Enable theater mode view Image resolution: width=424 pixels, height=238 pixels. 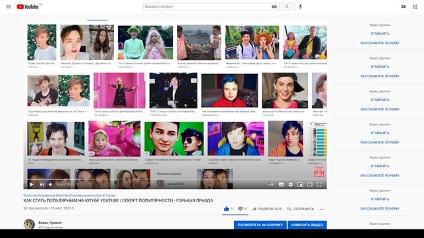click(309, 184)
